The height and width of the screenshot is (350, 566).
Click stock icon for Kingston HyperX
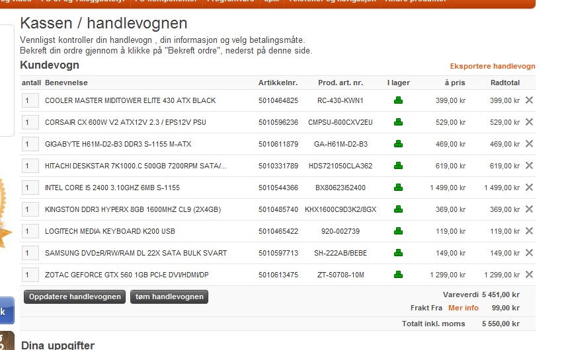398,209
